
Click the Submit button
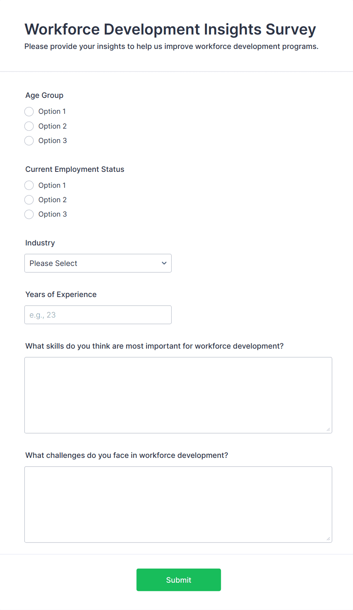(178, 580)
